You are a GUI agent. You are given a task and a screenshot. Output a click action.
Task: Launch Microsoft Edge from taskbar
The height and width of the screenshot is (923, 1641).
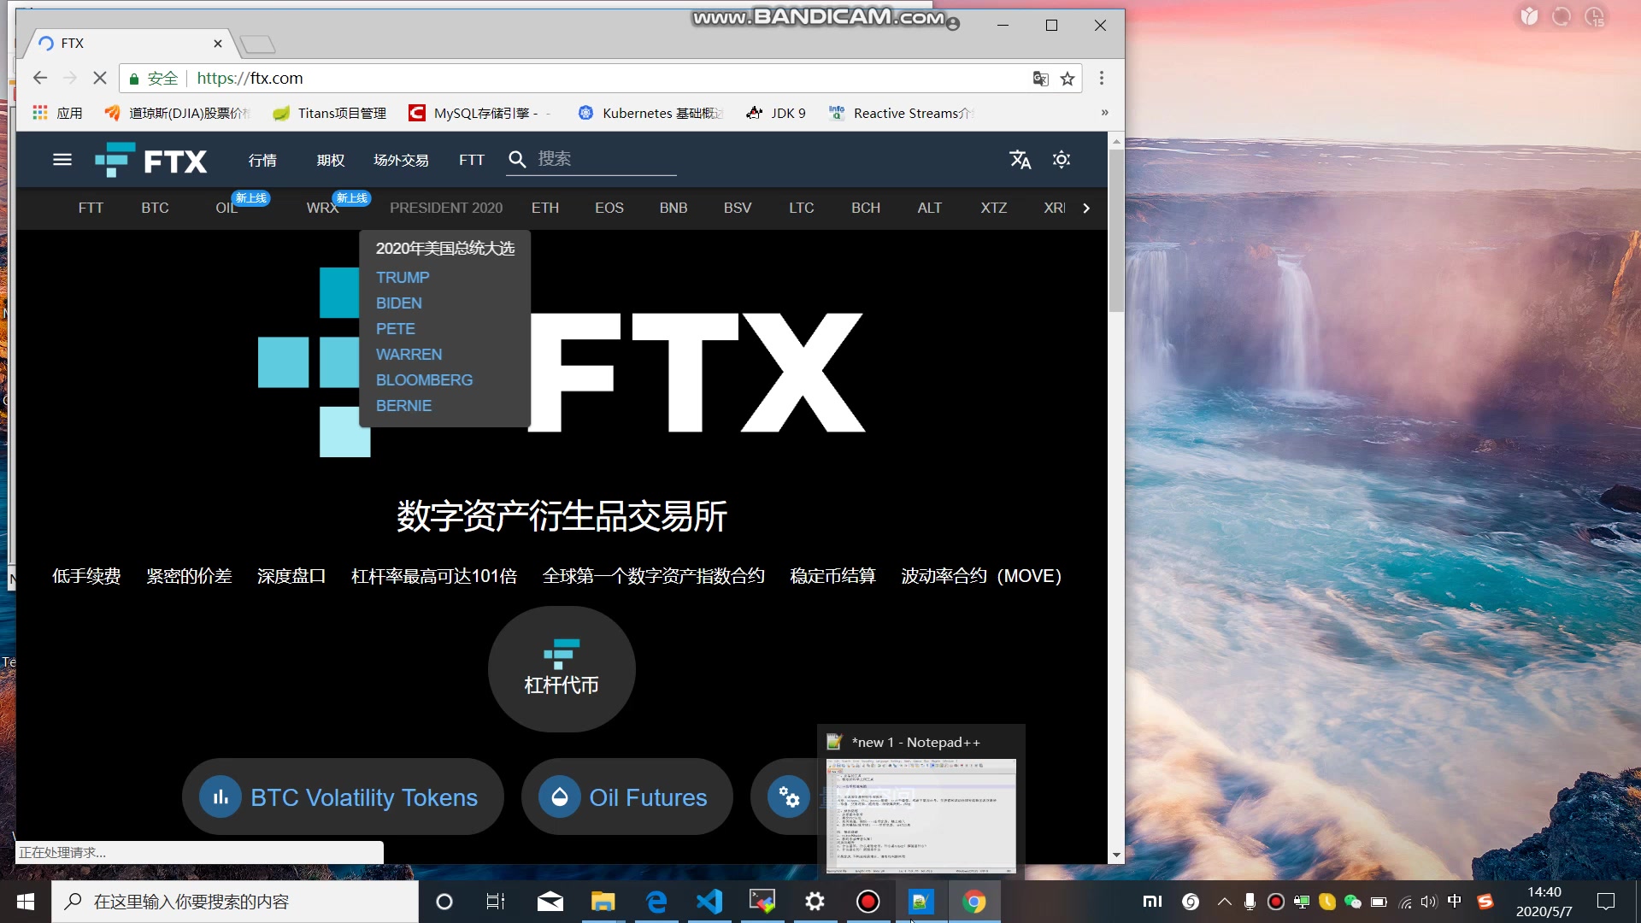[x=656, y=902]
